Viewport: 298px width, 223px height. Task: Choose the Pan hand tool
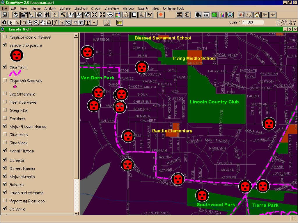(x=43, y=23)
